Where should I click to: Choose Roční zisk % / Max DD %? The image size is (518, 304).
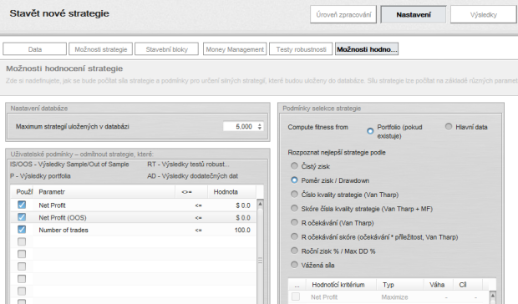(x=294, y=251)
